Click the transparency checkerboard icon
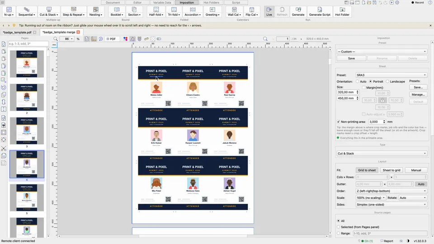The image size is (434, 244). [152, 39]
